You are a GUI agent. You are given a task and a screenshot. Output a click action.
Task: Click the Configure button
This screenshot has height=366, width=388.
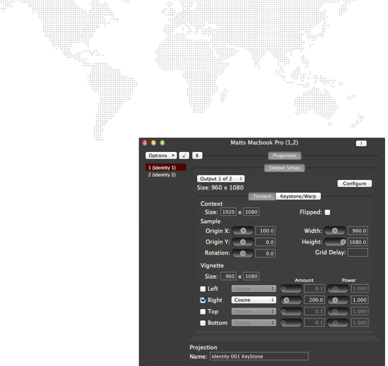point(354,184)
